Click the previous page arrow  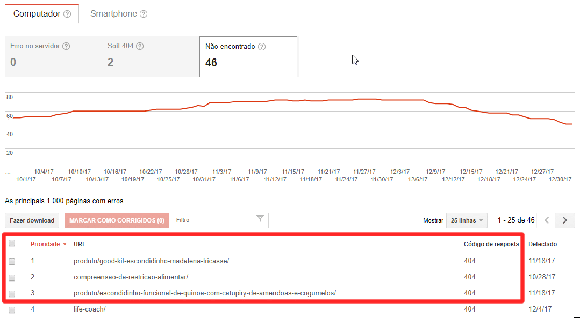[x=546, y=220]
